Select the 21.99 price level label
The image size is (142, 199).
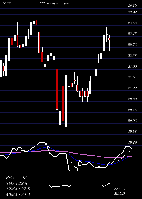point(132,66)
